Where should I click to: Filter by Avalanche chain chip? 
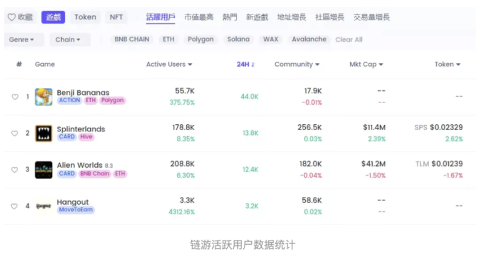tap(309, 39)
